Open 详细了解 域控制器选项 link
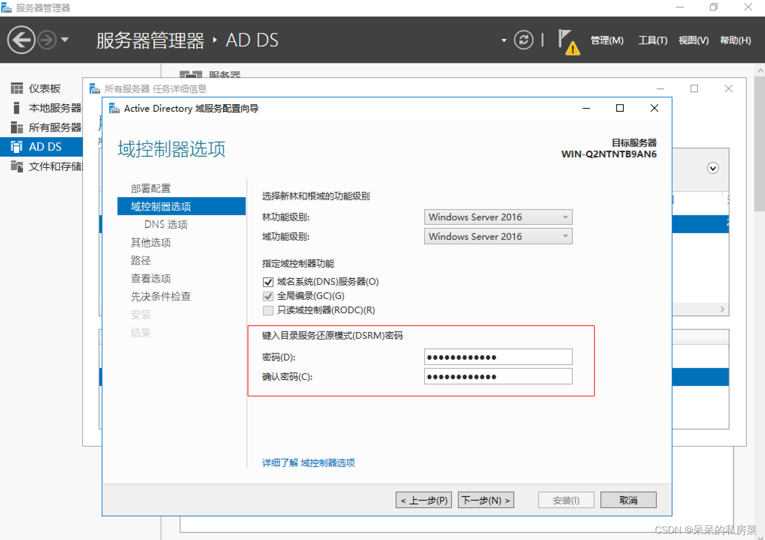 (308, 463)
